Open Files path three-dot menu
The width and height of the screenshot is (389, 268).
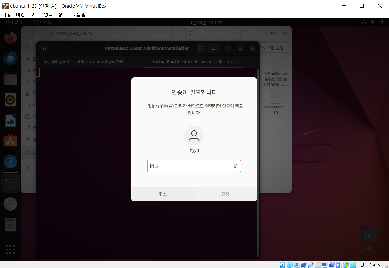point(178,33)
